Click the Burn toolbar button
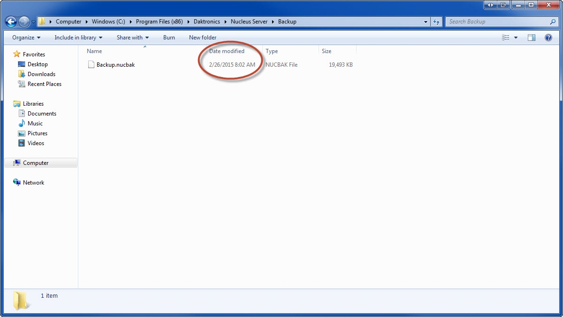 tap(169, 38)
